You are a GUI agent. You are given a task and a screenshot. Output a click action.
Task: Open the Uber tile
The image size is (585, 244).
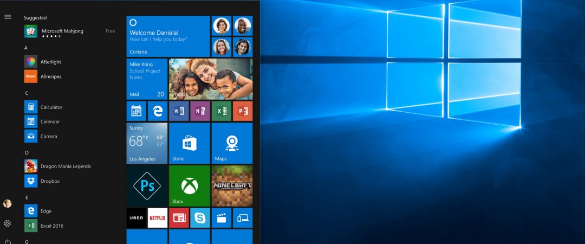tap(136, 218)
